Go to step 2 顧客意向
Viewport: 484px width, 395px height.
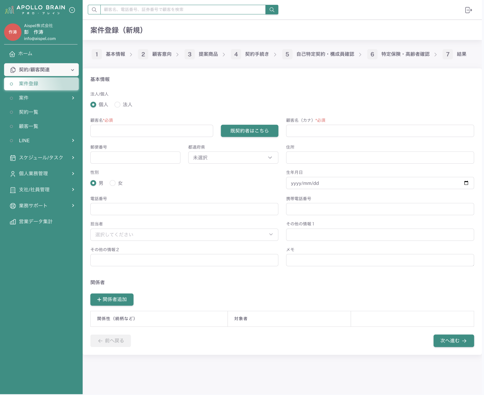point(155,54)
